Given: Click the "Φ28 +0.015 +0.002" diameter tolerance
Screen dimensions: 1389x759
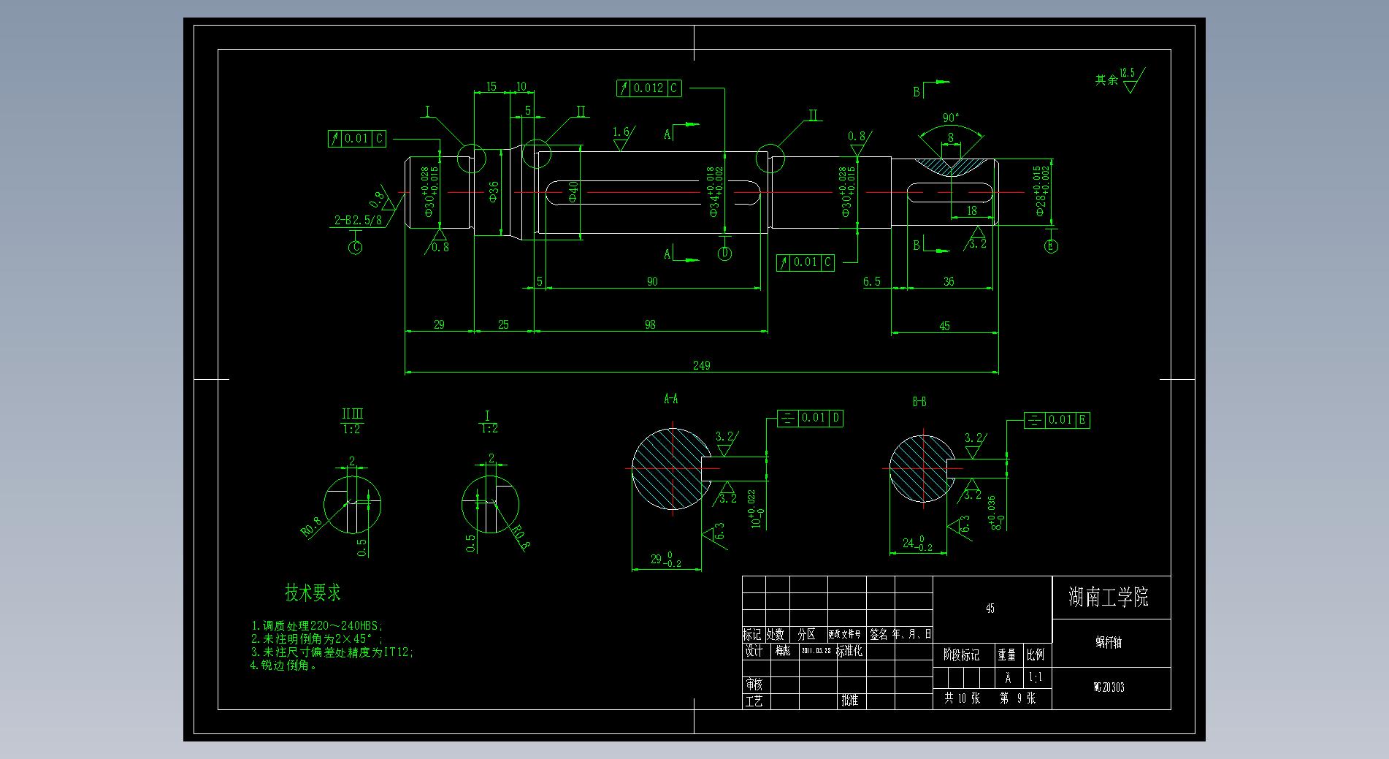Looking at the screenshot, I should tap(1041, 191).
